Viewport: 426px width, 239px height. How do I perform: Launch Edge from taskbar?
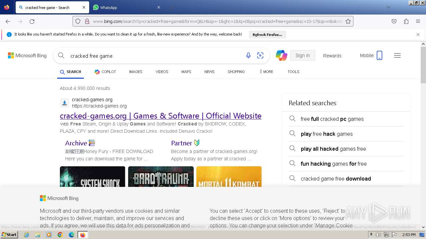click(x=72, y=235)
